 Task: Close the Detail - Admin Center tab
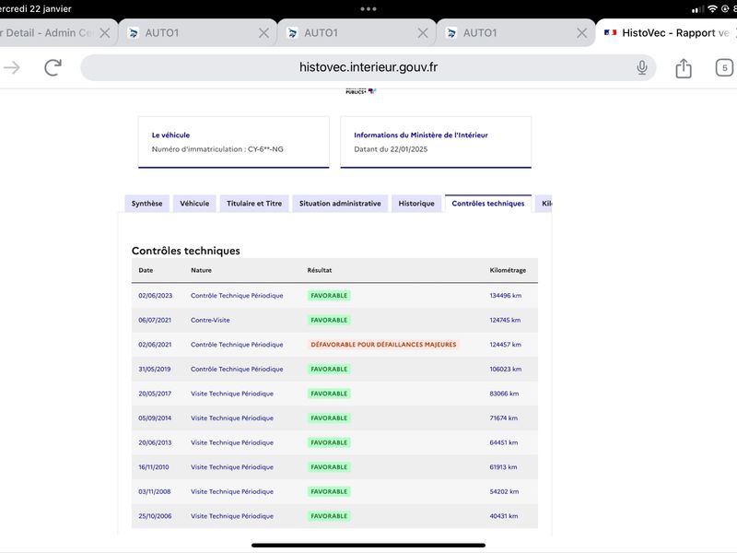click(x=105, y=33)
